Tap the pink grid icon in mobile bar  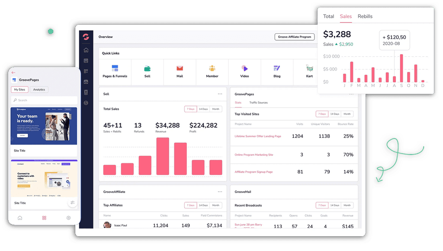(x=44, y=218)
